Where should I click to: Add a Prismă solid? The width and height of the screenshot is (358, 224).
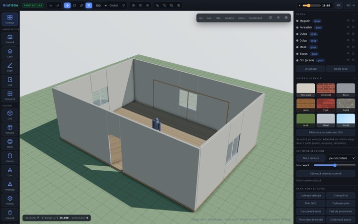point(10,200)
